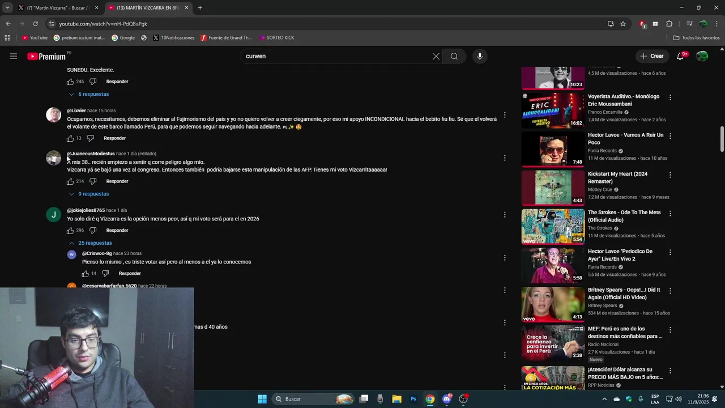
Task: Collapse the 25 respuestas replies
Action: point(91,243)
